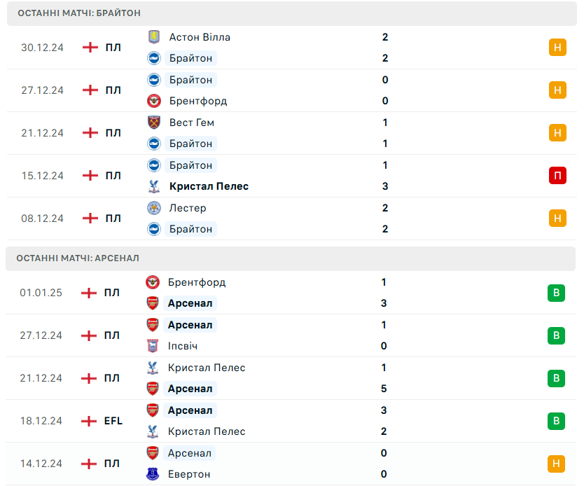Click the Aston Villa crest icon
This screenshot has height=486, width=584.
pyautogui.click(x=154, y=37)
